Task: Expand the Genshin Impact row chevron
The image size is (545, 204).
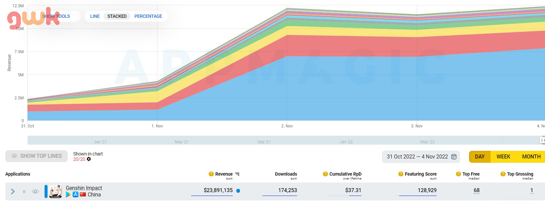Action: coord(13,191)
